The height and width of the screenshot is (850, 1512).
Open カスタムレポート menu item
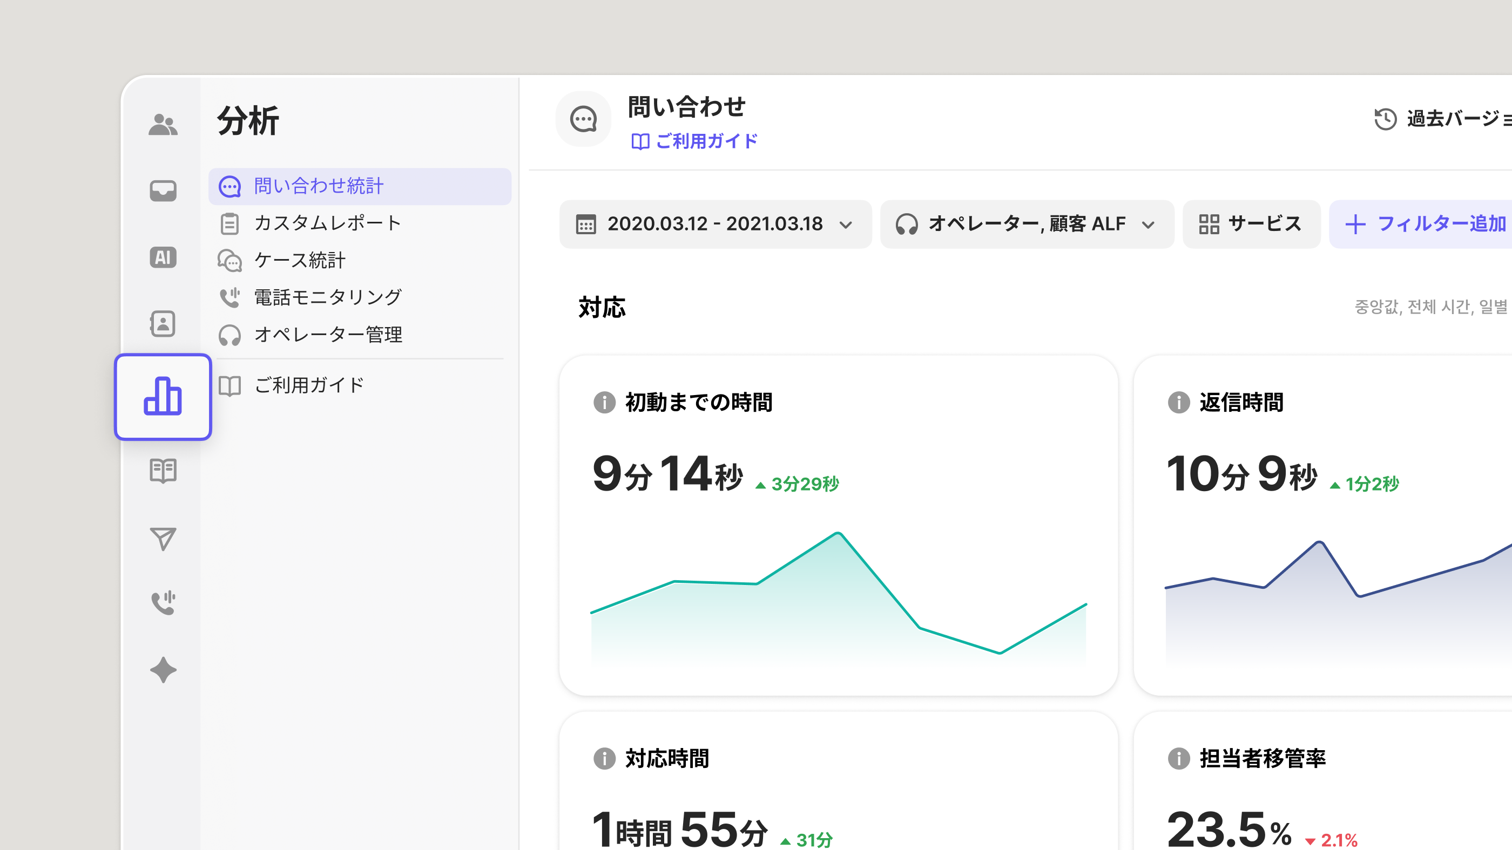pos(360,223)
